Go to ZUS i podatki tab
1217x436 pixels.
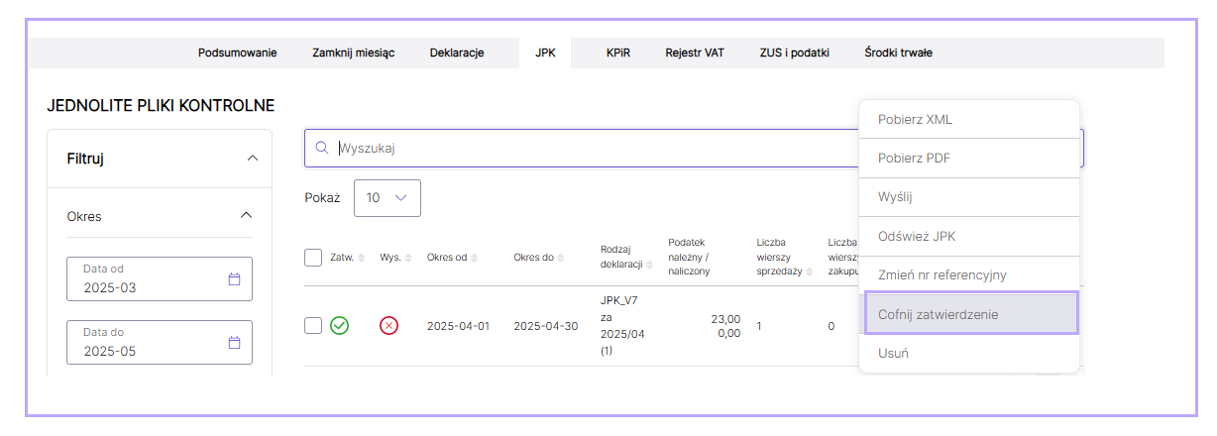click(794, 53)
